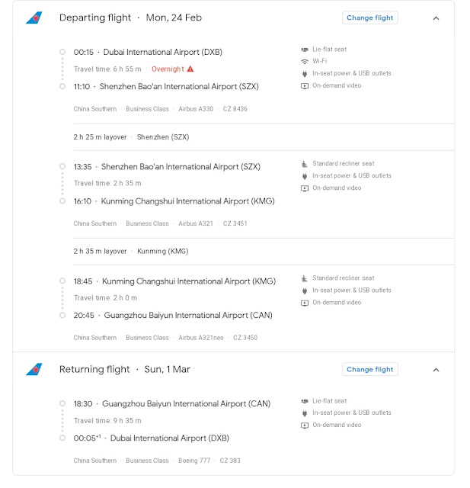Collapse the Departing flight details chevron

pyautogui.click(x=436, y=18)
